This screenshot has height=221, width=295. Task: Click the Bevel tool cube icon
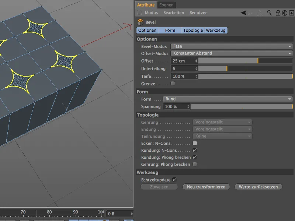point(141,22)
